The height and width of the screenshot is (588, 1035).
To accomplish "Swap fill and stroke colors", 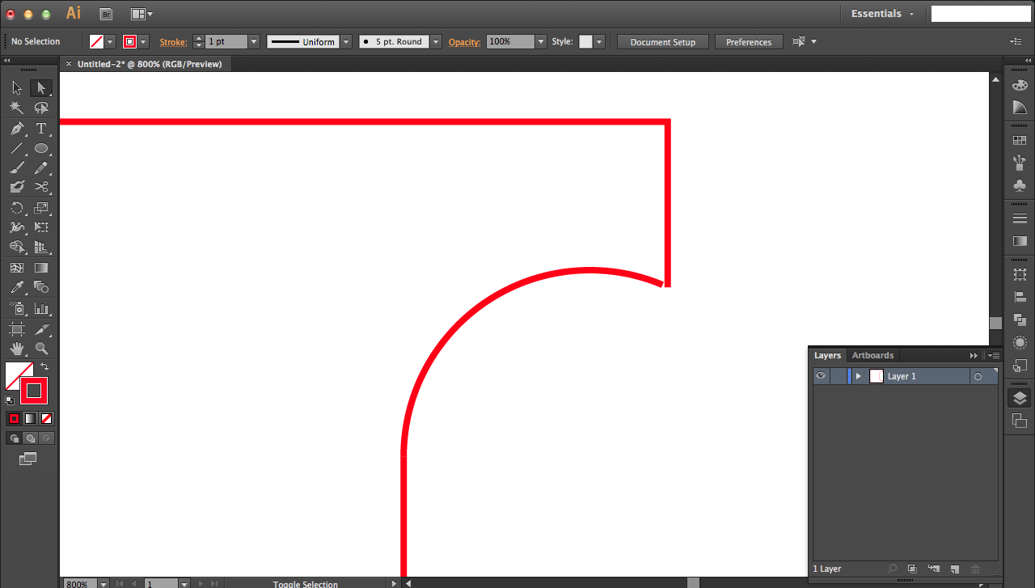I will (44, 366).
